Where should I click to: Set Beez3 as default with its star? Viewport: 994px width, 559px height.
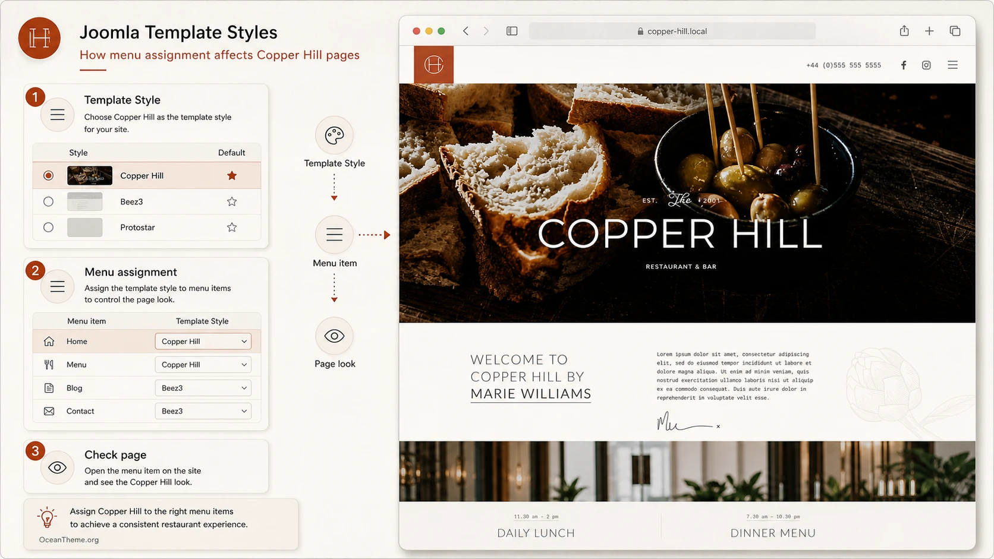pyautogui.click(x=232, y=202)
